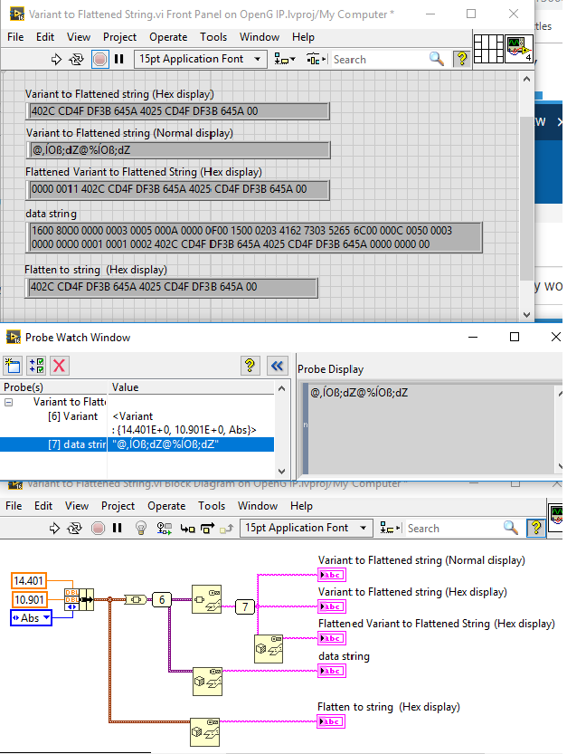Click the Front Panel scrollbar up arrow
567x754 pixels.
526,79
